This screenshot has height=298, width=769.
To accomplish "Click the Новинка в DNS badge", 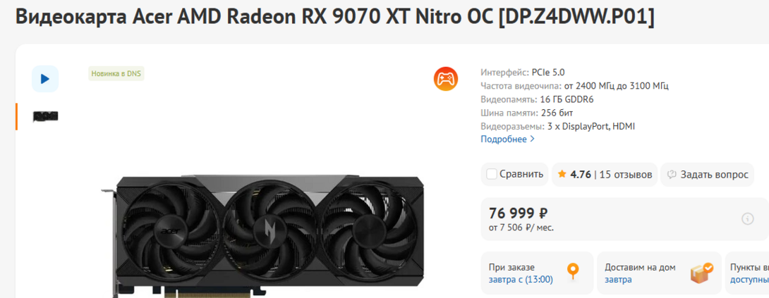I will tap(116, 73).
